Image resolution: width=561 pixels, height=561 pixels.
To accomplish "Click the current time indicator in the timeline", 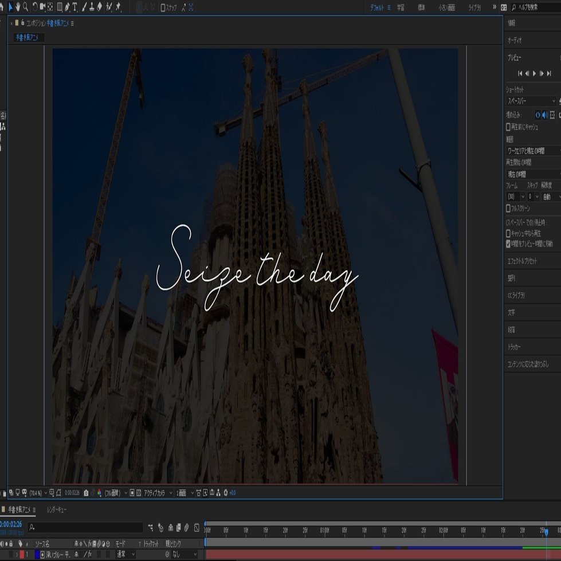I will (546, 533).
